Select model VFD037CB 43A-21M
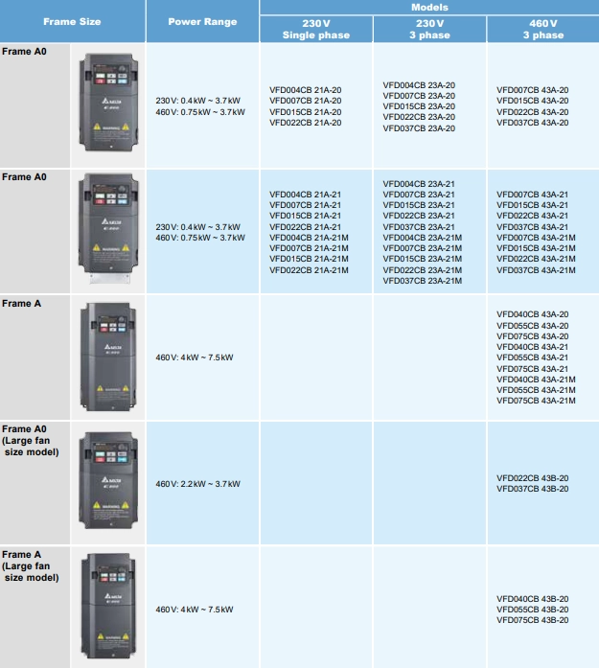This screenshot has height=668, width=599. 536,270
